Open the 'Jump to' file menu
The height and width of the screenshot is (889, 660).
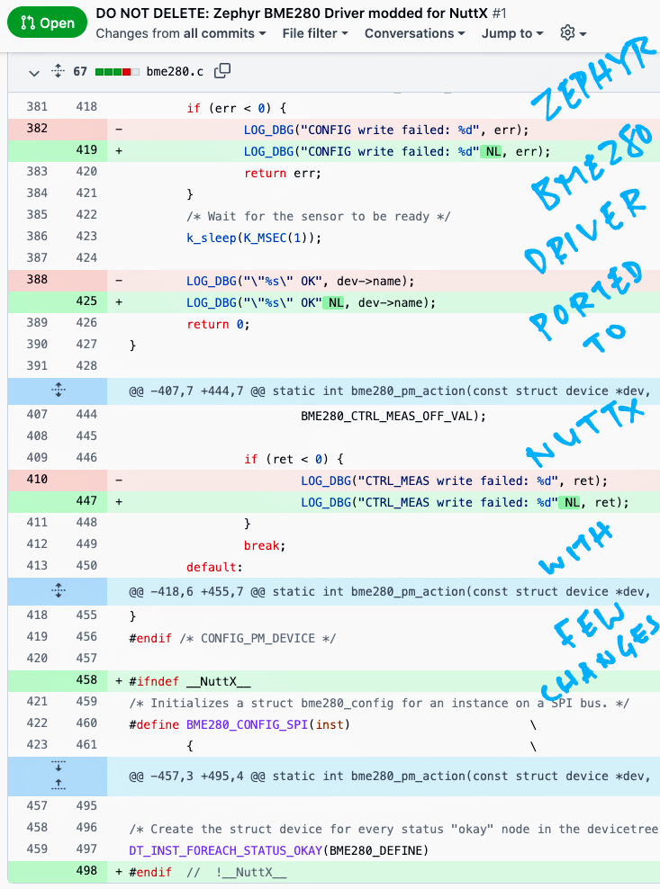click(512, 33)
